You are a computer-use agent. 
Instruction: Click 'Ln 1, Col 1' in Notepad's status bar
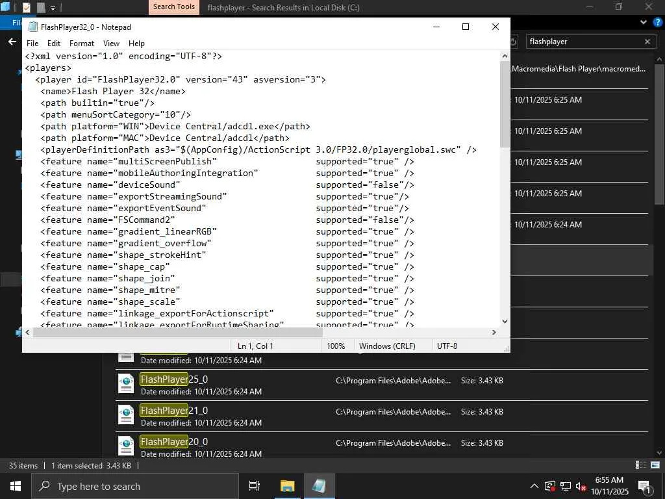[x=255, y=346]
